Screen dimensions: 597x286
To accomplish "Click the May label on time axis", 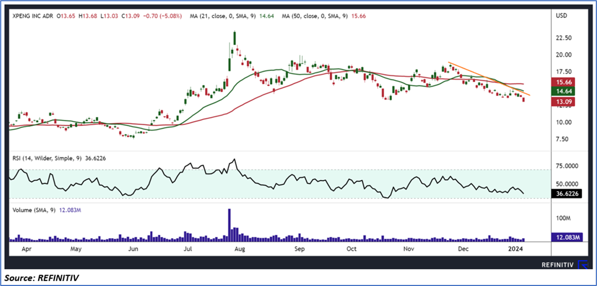I will (76, 250).
